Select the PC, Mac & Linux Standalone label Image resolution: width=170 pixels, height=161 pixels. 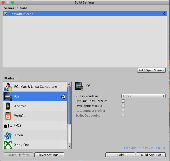[x=36, y=87]
